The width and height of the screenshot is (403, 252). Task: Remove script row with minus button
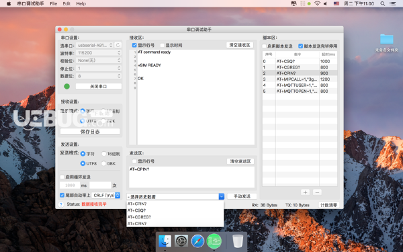point(317,192)
